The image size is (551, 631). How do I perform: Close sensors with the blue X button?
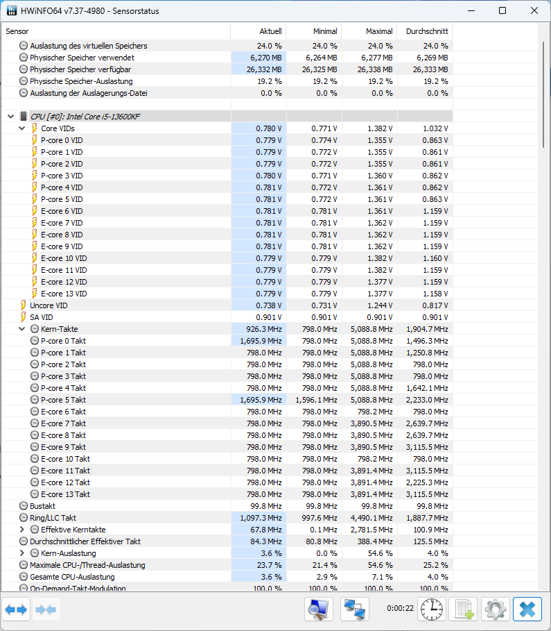pyautogui.click(x=527, y=609)
